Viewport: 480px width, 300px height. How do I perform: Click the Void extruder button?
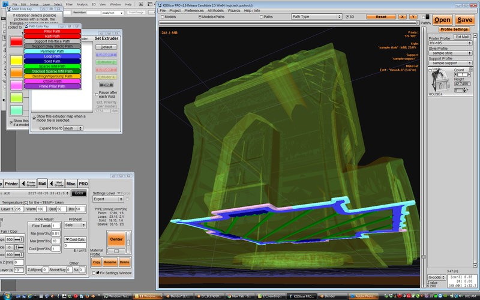click(x=106, y=85)
